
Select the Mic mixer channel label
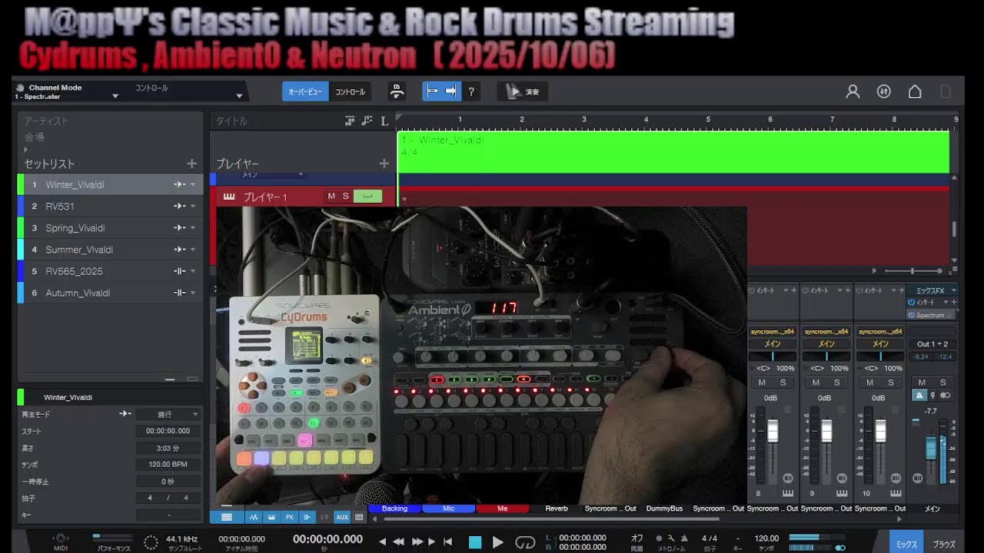pyautogui.click(x=449, y=508)
